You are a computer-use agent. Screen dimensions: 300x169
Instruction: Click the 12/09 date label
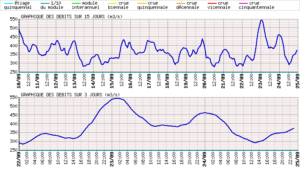pos(56,81)
